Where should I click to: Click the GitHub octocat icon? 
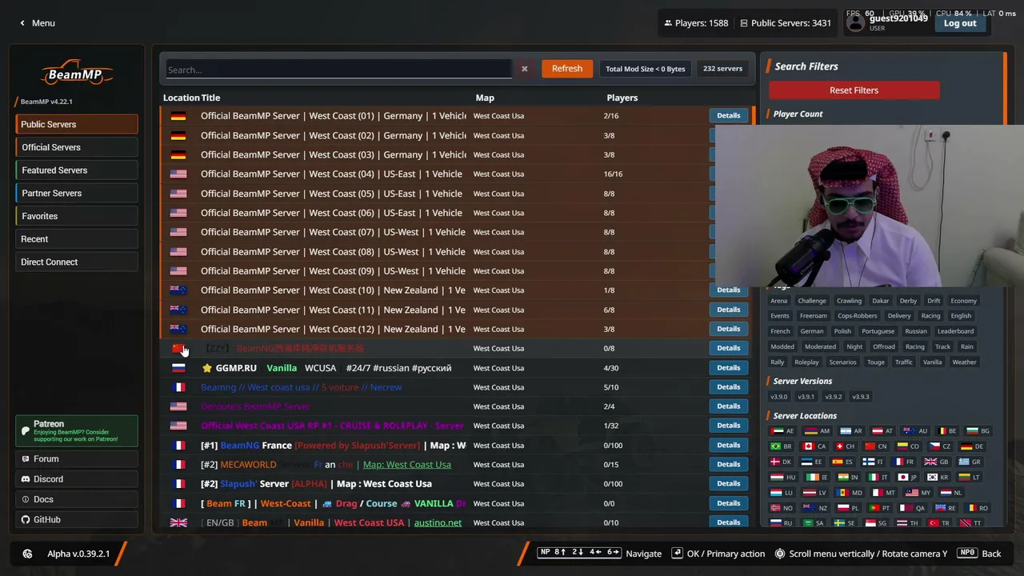[26, 520]
